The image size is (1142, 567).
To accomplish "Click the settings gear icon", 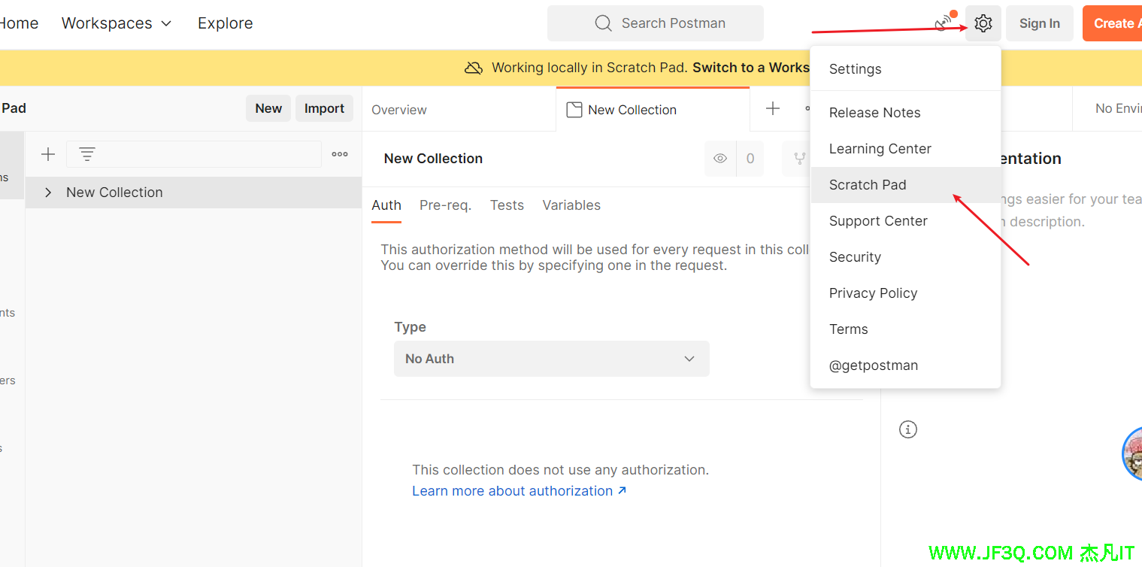I will 983,23.
